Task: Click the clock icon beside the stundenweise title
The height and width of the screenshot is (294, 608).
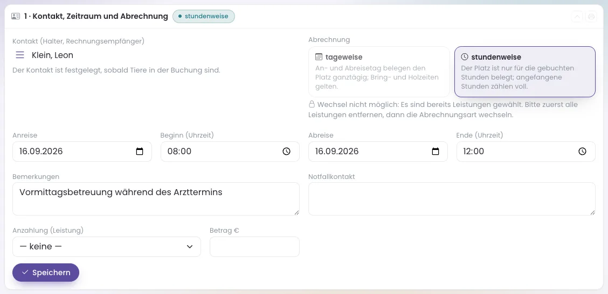Action: pyautogui.click(x=465, y=57)
